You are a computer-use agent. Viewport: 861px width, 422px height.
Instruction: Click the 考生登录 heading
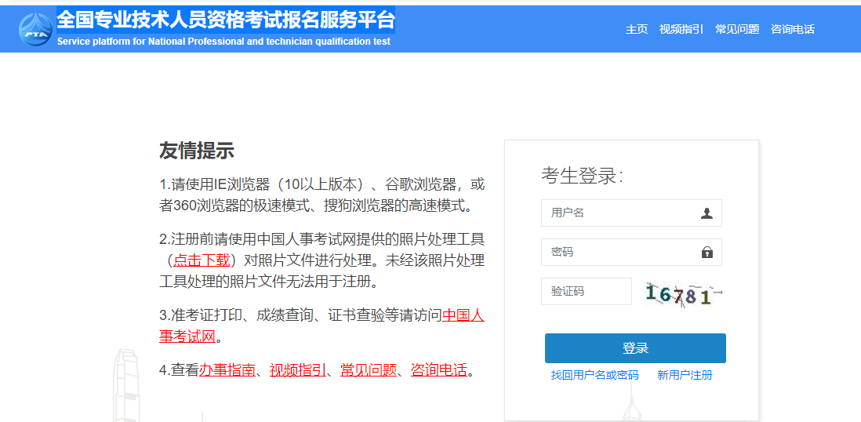point(583,175)
